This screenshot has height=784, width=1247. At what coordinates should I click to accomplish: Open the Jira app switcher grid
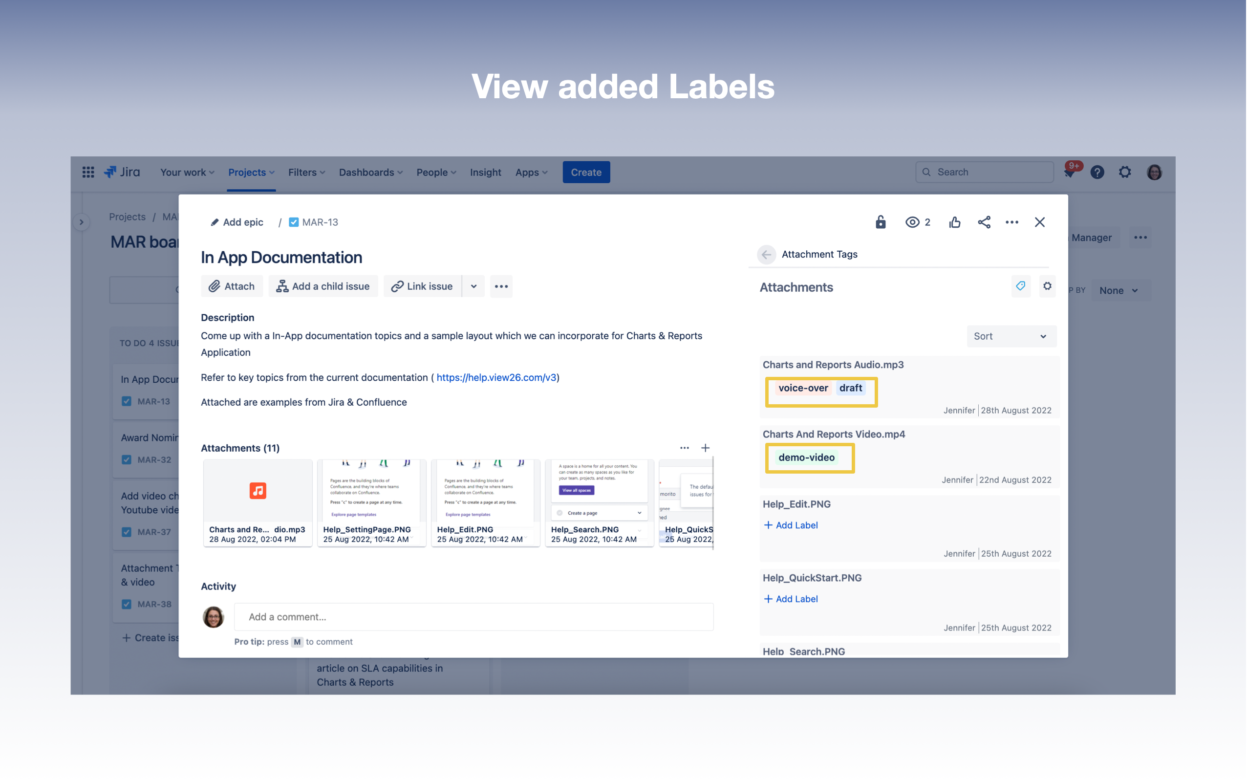pyautogui.click(x=88, y=172)
